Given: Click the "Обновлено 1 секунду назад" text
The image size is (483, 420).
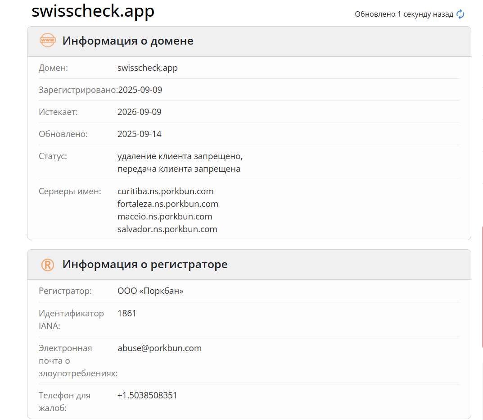Looking at the screenshot, I should tap(404, 14).
